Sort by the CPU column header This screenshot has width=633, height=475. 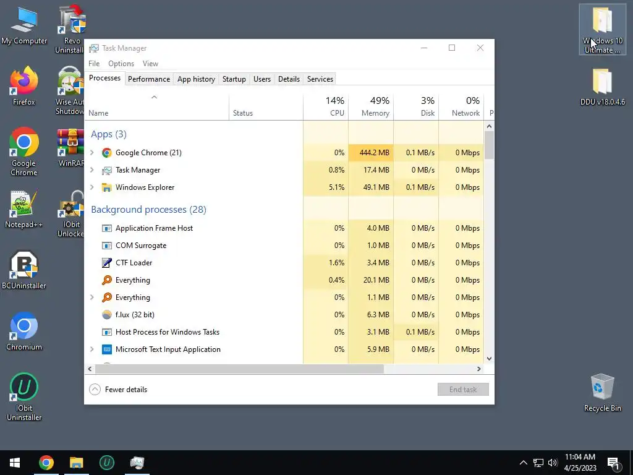point(326,107)
